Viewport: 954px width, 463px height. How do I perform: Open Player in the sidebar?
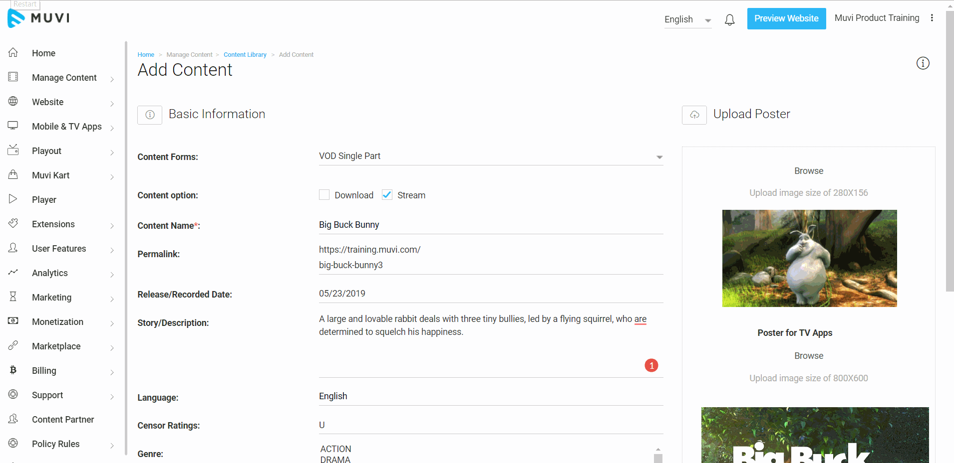44,200
